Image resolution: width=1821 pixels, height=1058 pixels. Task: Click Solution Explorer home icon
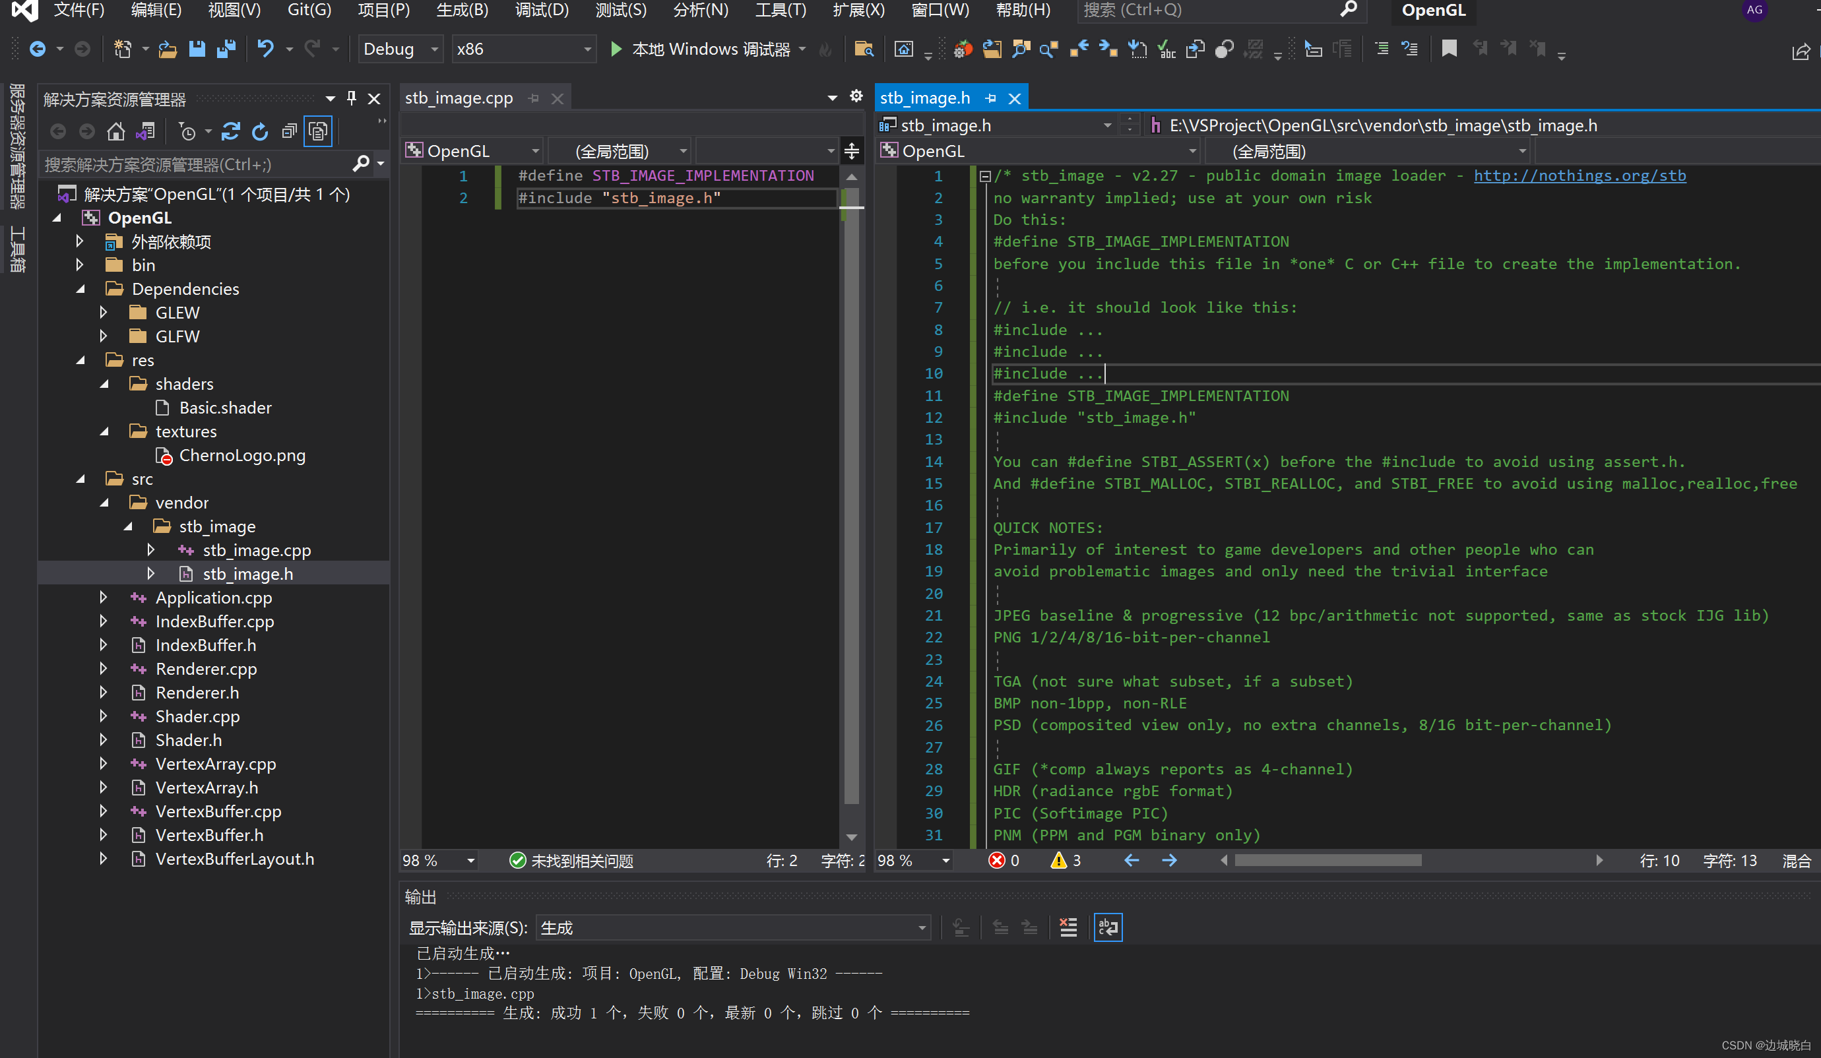coord(115,131)
